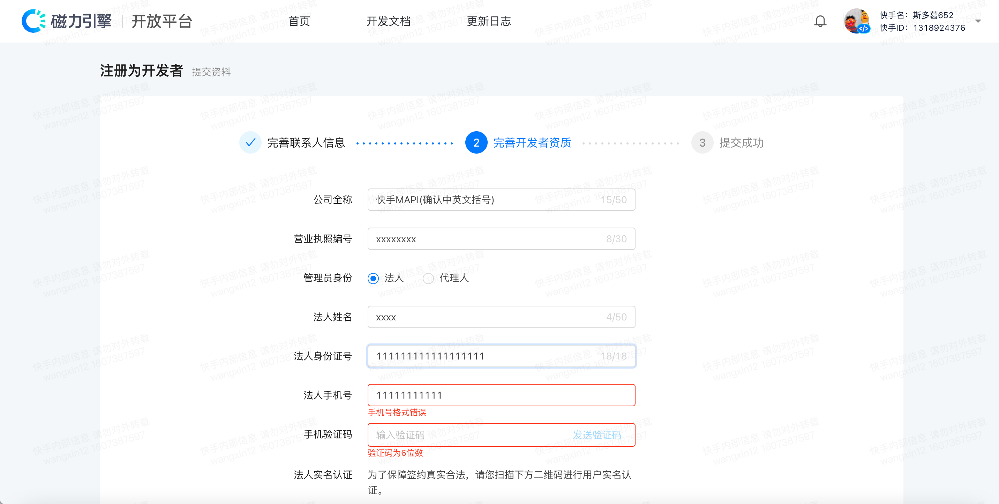Focus the 公司全称 input field
Image resolution: width=999 pixels, height=504 pixels.
(502, 199)
